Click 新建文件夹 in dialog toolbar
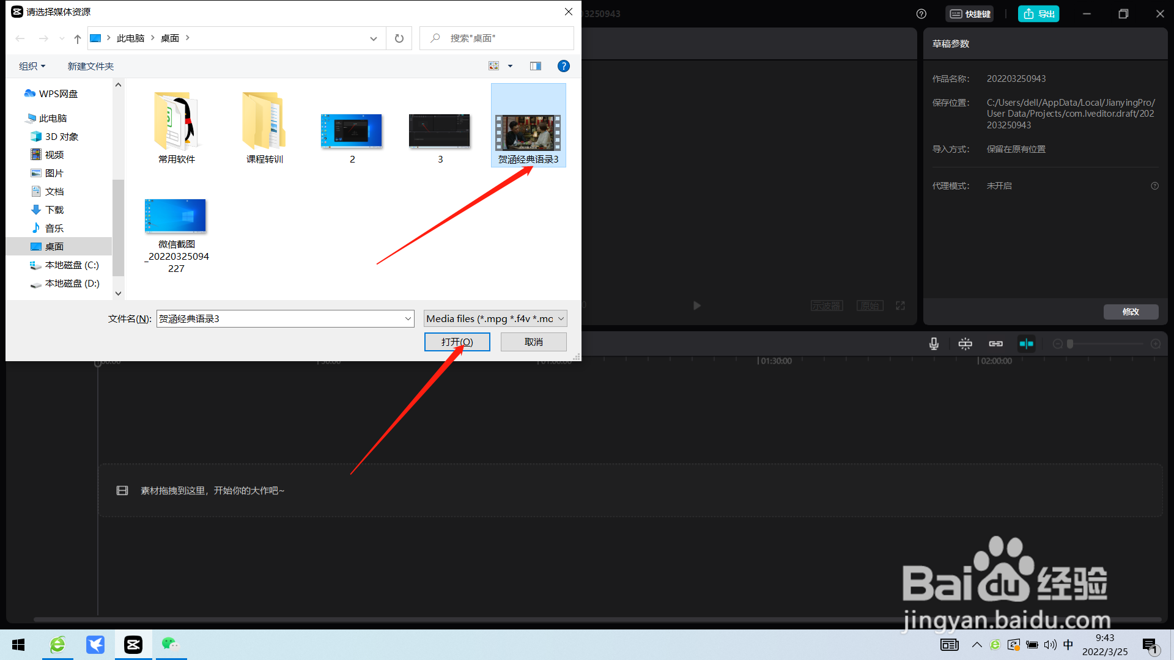 [x=90, y=66]
